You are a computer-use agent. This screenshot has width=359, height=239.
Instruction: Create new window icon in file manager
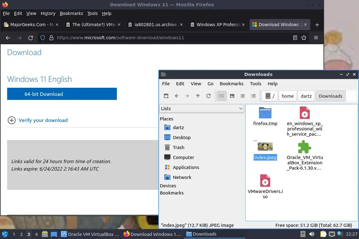point(166,96)
